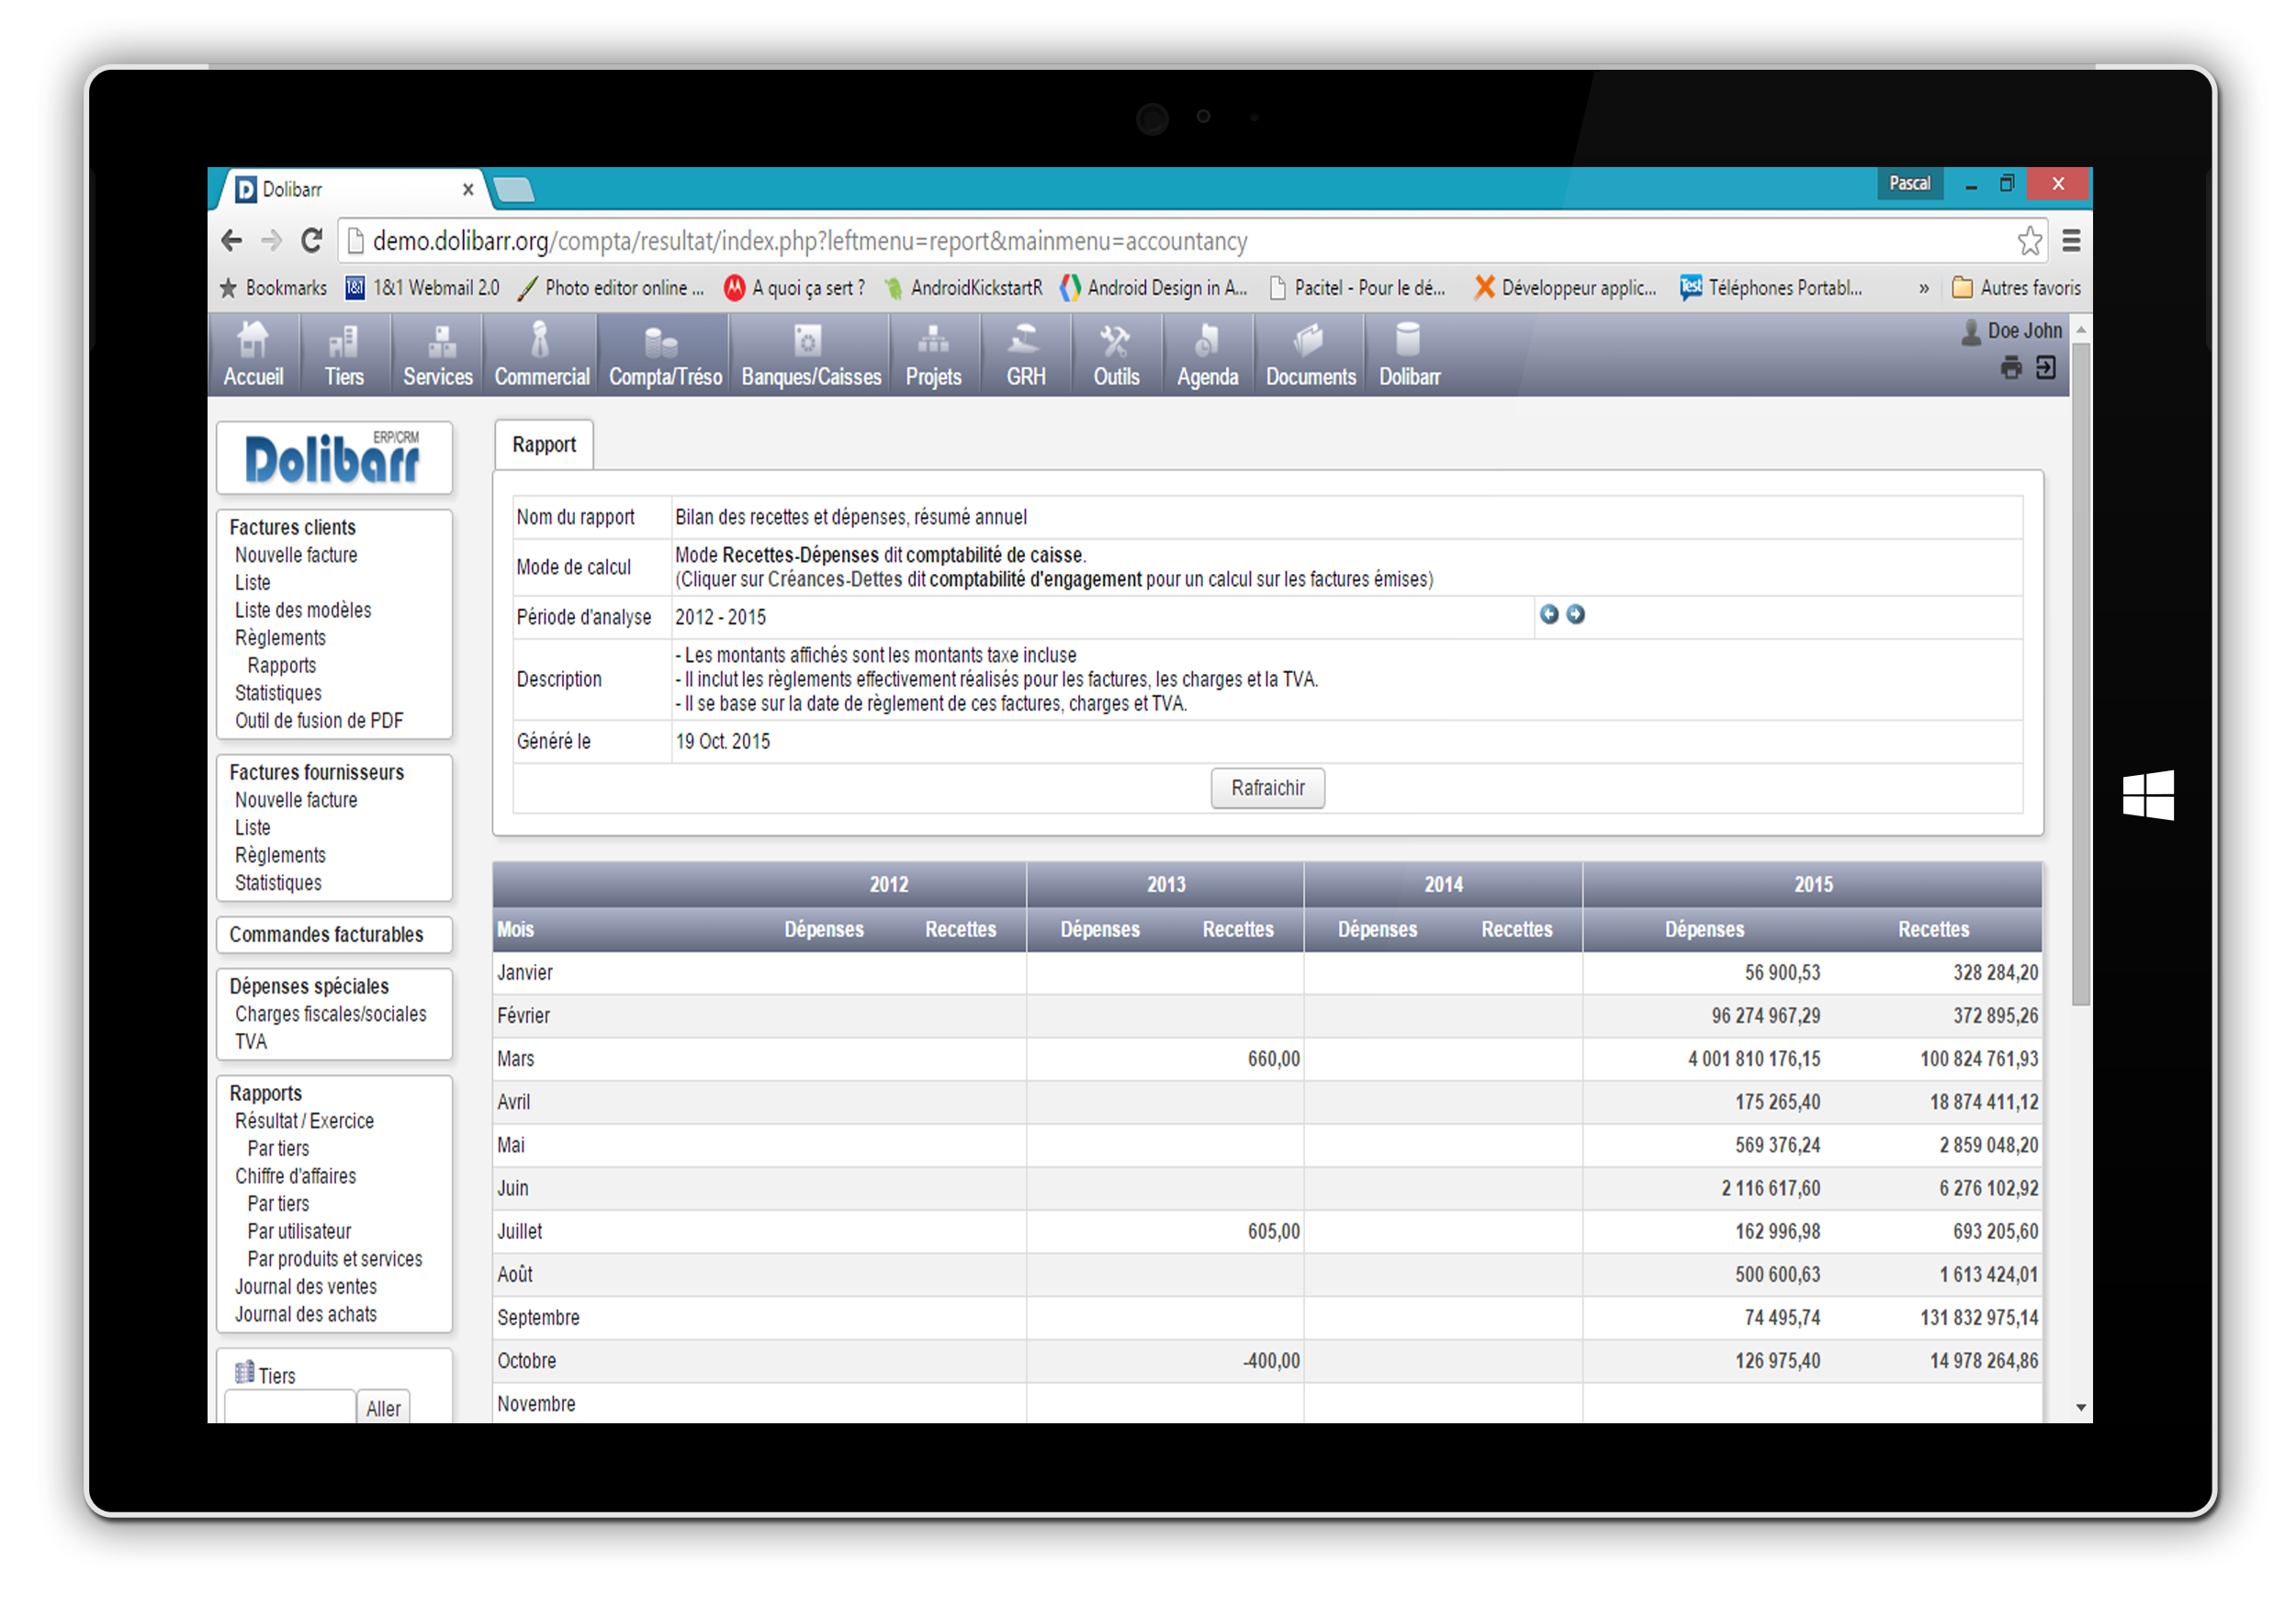Click Créances-Dettes calculation mode link
The height and width of the screenshot is (1606, 2296).
835,580
